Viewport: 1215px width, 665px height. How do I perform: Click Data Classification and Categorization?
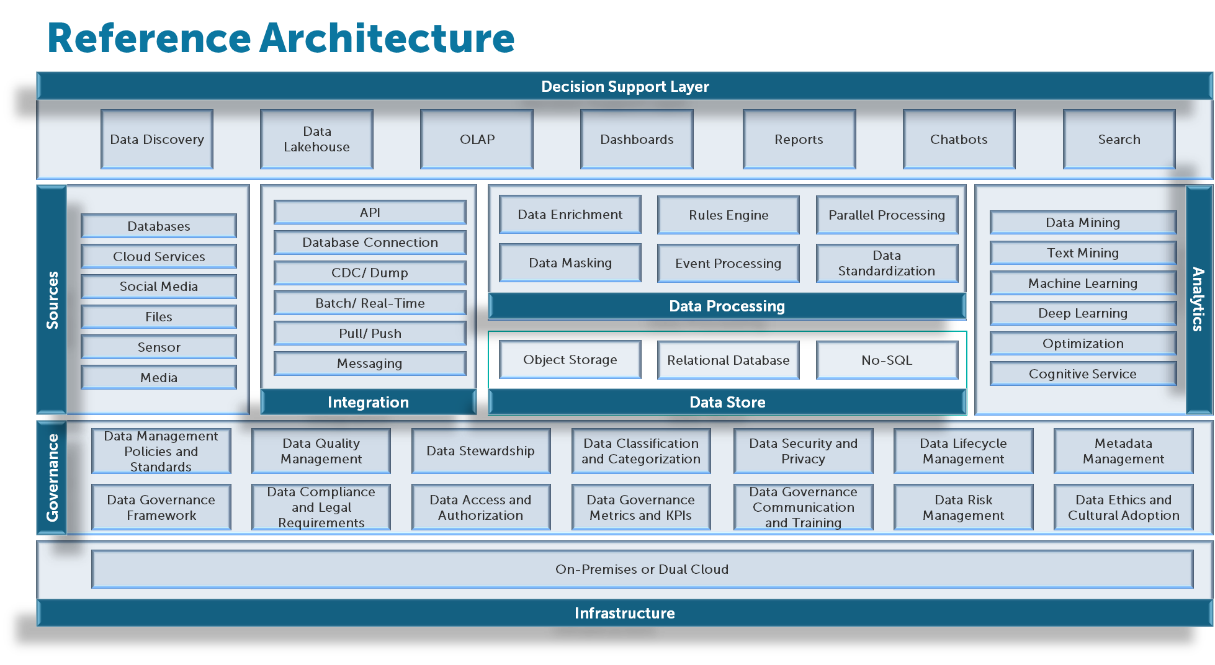(x=641, y=451)
